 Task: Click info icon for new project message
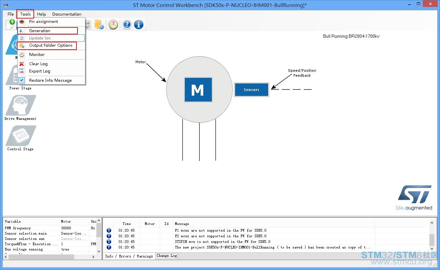109,247
